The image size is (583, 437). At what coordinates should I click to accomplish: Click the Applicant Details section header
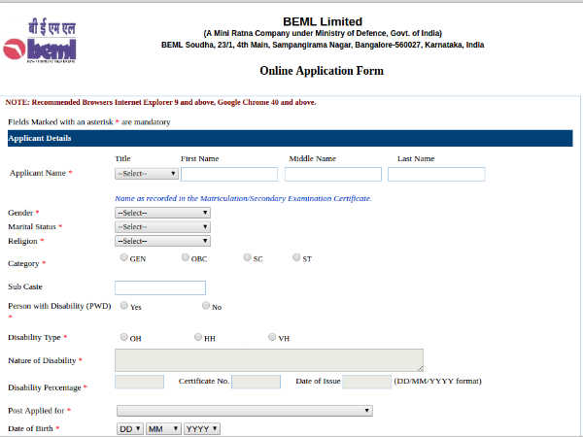(290, 138)
